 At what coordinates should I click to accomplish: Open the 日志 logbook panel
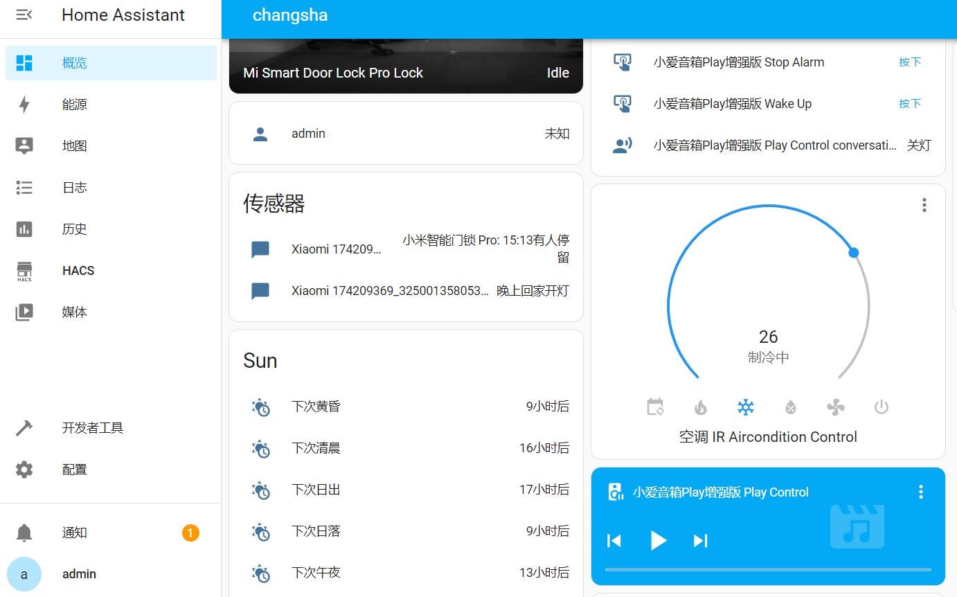[111, 188]
